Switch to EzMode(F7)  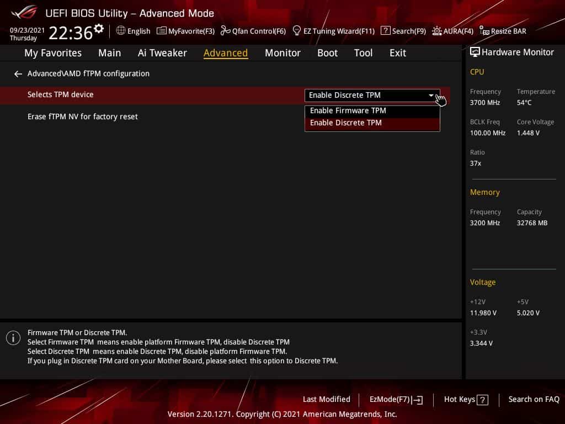pyautogui.click(x=396, y=400)
